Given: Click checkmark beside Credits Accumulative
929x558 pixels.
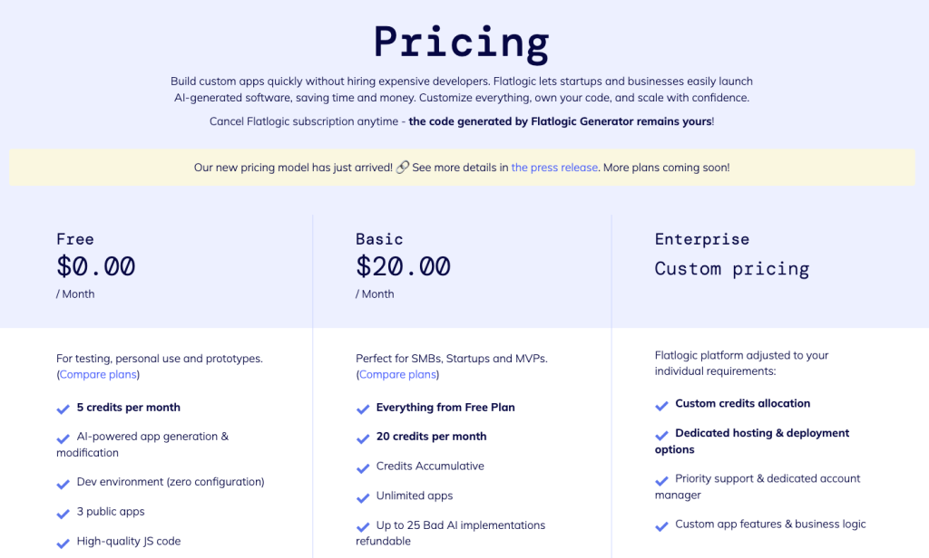Looking at the screenshot, I should pos(363,467).
